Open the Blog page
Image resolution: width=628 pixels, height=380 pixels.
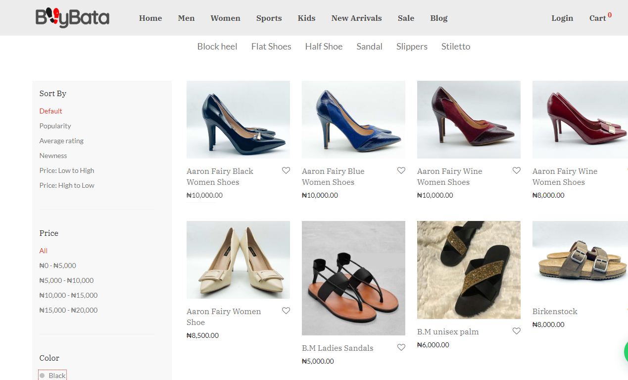point(438,18)
